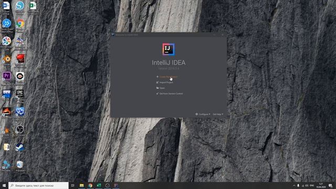Open the notification center on the taskbar
This screenshot has height=189, width=336.
pyautogui.click(x=330, y=185)
